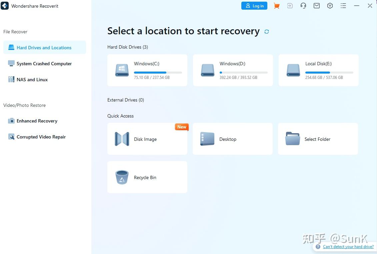This screenshot has height=254, width=377.
Task: Click the Windows(C:) drive icon
Action: tap(122, 70)
